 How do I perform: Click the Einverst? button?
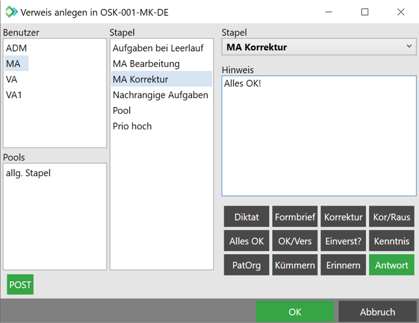pyautogui.click(x=343, y=241)
